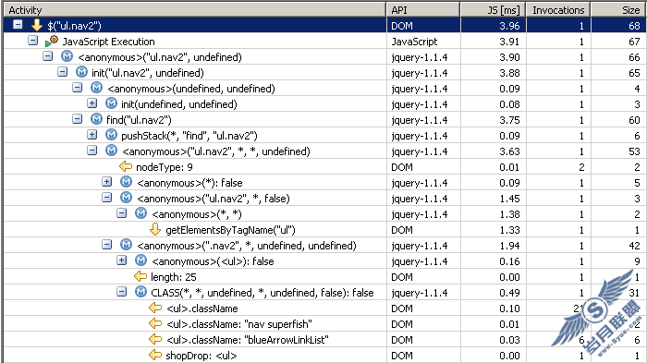This screenshot has width=647, height=363.
Task: Click method icon of init(undefined, undefined)
Action: (112, 103)
